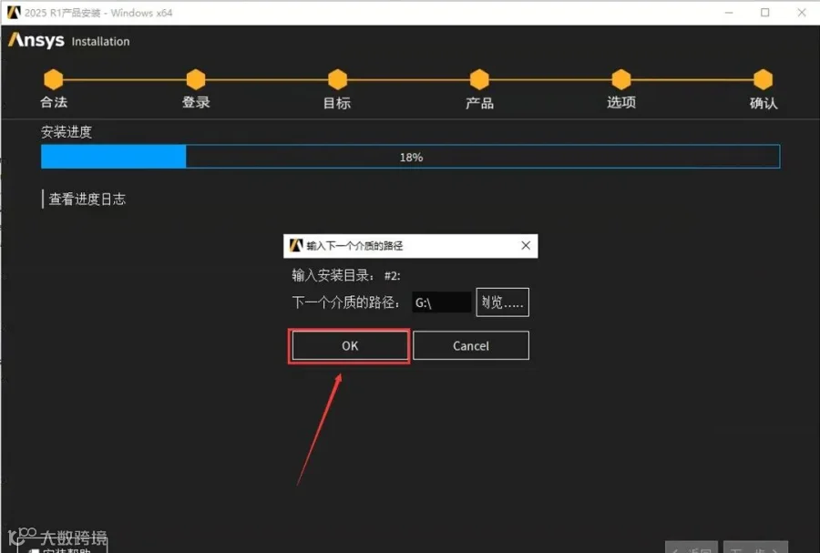Click the 目标 step label
The width and height of the screenshot is (820, 553).
337,103
